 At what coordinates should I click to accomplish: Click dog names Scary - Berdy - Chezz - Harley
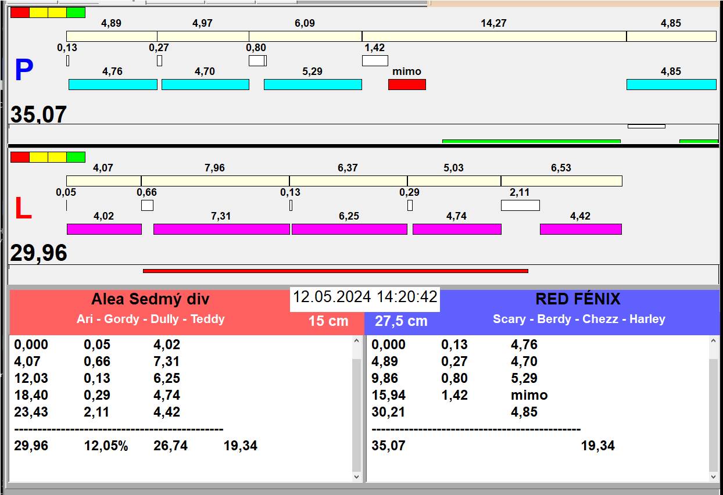[x=579, y=319]
